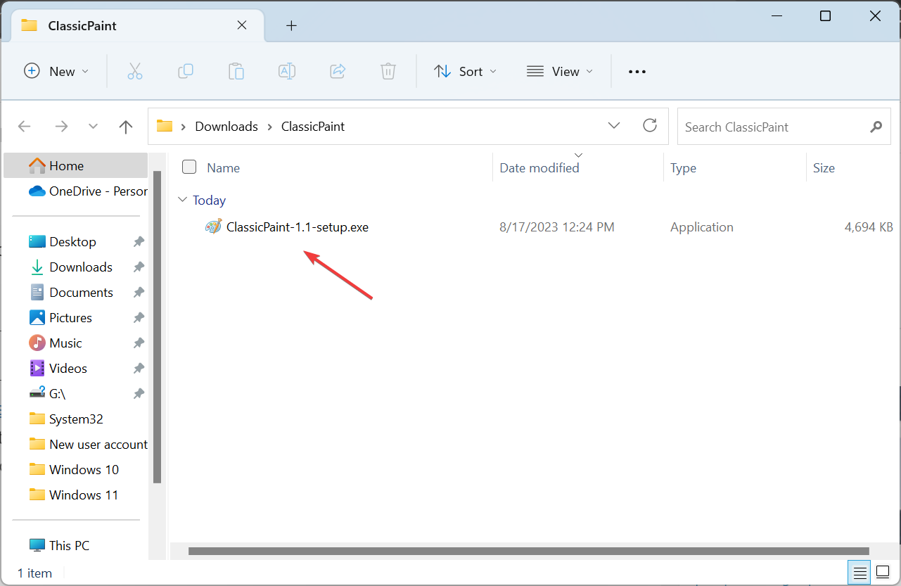Unpin Pictures using its pin icon
The width and height of the screenshot is (901, 586).
(x=139, y=317)
